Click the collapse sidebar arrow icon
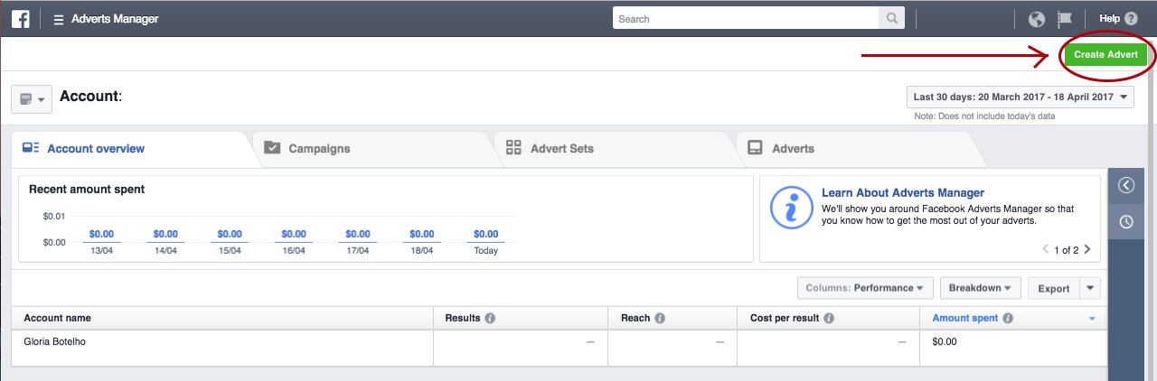This screenshot has width=1157, height=381. (x=1125, y=185)
